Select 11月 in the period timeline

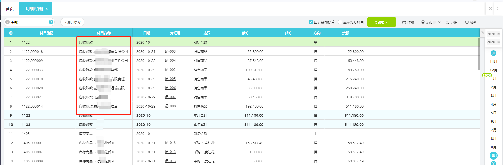point(494,61)
